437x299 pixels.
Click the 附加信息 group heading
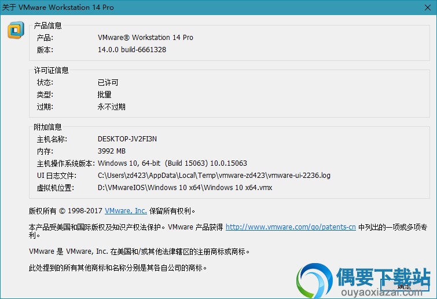click(x=47, y=127)
